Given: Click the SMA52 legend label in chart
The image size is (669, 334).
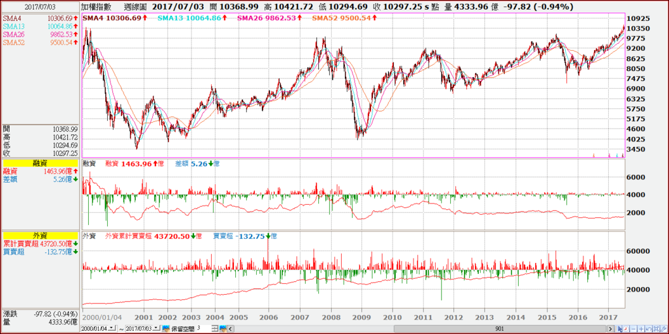Looking at the screenshot, I should 323,18.
